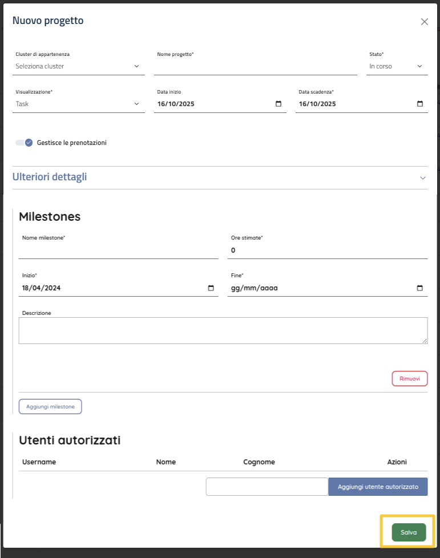This screenshot has width=440, height=558.
Task: Focus the Nome milestone input field
Action: 118,250
